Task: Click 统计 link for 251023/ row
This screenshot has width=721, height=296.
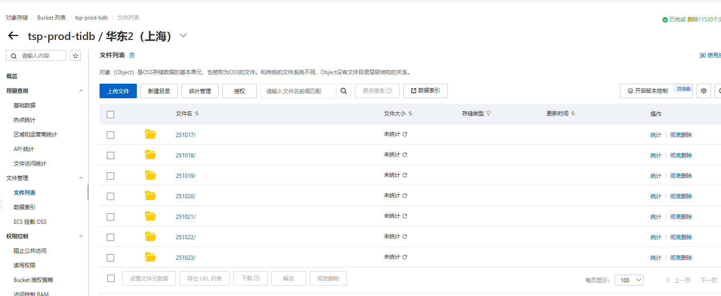Action: click(x=656, y=258)
